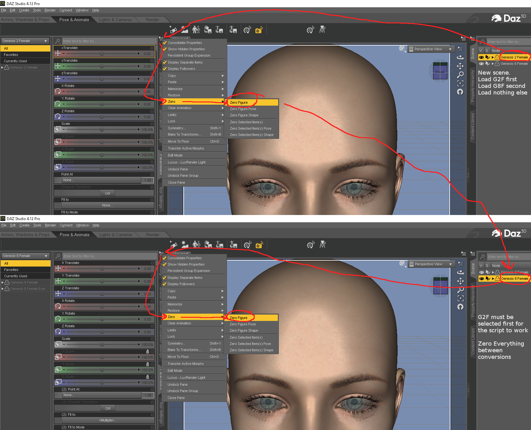
Task: Select the zoom magnifier control in upper viewport
Action: (461, 75)
